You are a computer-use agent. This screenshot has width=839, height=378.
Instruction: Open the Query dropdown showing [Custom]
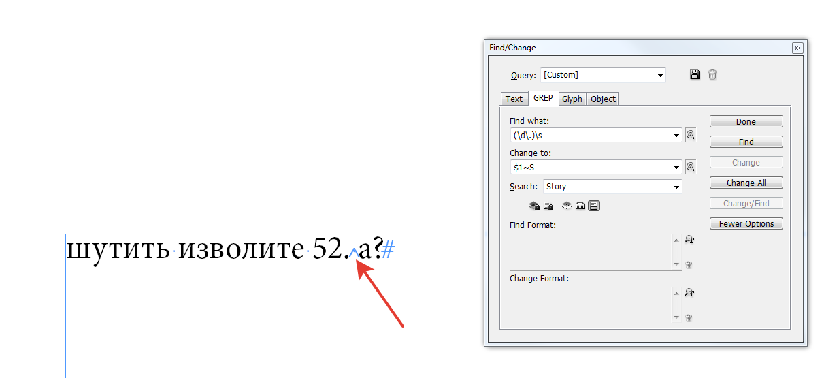click(603, 75)
